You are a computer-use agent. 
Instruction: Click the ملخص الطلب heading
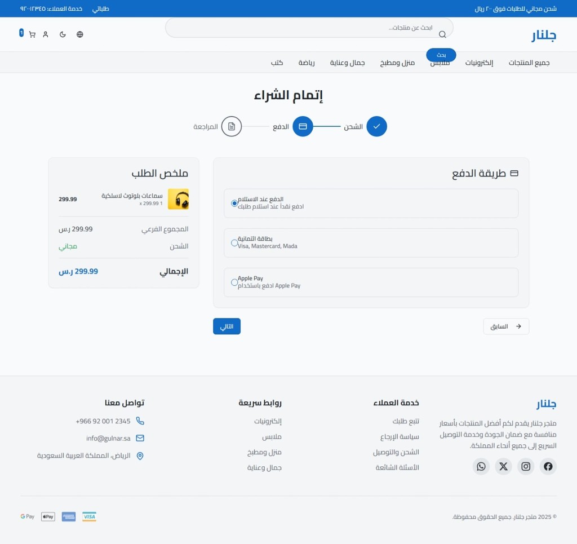point(159,173)
